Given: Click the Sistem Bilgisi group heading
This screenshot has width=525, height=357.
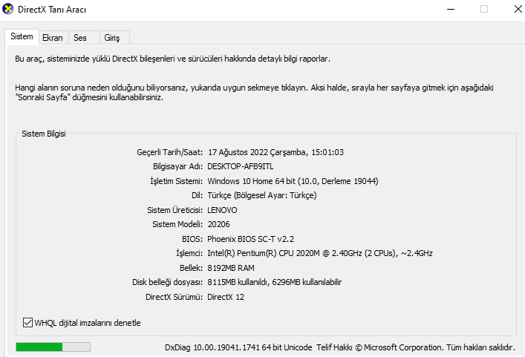Looking at the screenshot, I should tap(44, 134).
